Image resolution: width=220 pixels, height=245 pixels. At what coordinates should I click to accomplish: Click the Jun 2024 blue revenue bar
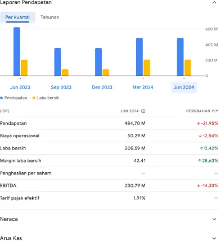click(x=180, y=57)
